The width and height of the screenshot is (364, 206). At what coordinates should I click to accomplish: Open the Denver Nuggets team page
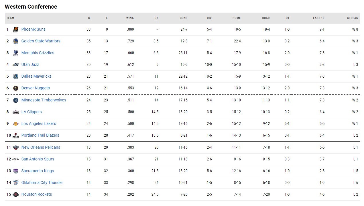[x=36, y=88]
